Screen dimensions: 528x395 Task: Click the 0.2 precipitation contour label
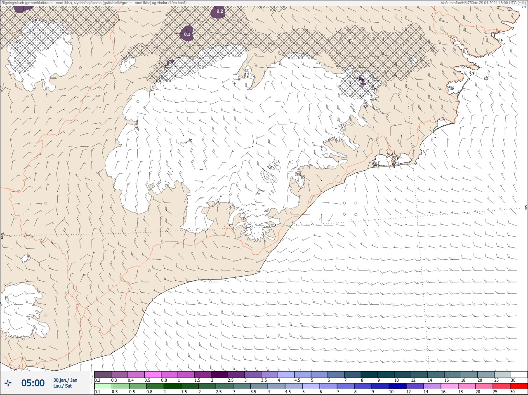coord(220,12)
